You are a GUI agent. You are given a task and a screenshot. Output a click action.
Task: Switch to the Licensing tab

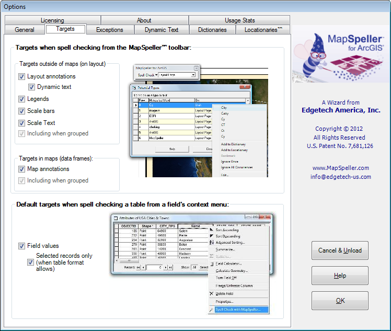click(x=52, y=20)
